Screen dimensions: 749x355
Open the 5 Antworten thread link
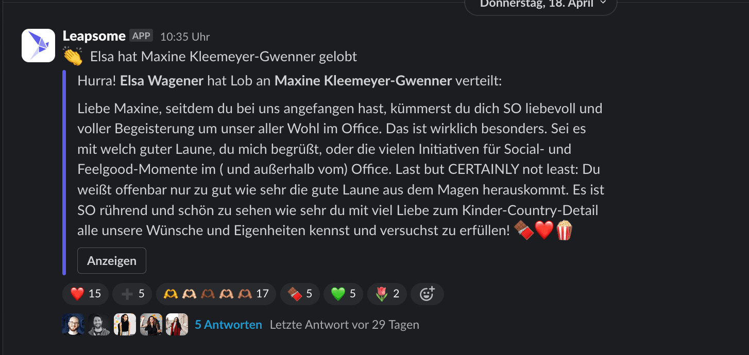pyautogui.click(x=228, y=325)
